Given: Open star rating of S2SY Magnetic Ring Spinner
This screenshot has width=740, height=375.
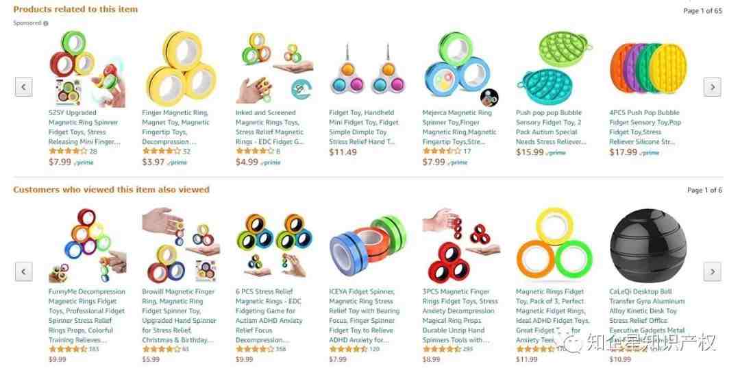Looking at the screenshot, I should pyautogui.click(x=68, y=151).
